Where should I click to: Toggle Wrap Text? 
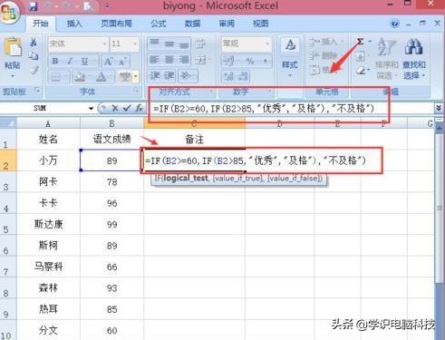click(200, 44)
